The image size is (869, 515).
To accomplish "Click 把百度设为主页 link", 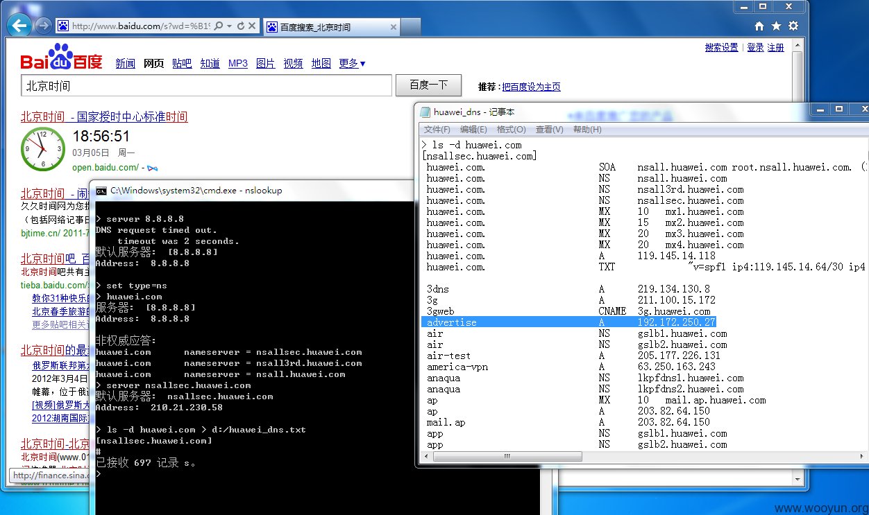I will tap(531, 87).
